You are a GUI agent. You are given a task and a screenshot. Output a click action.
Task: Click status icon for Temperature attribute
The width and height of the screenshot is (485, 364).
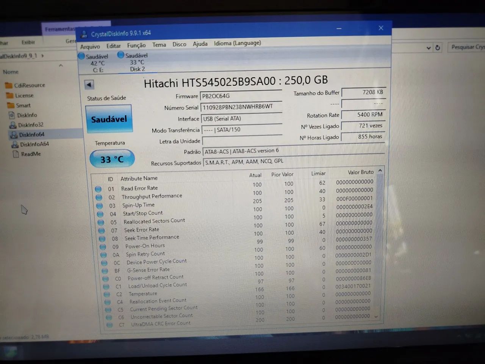click(108, 294)
